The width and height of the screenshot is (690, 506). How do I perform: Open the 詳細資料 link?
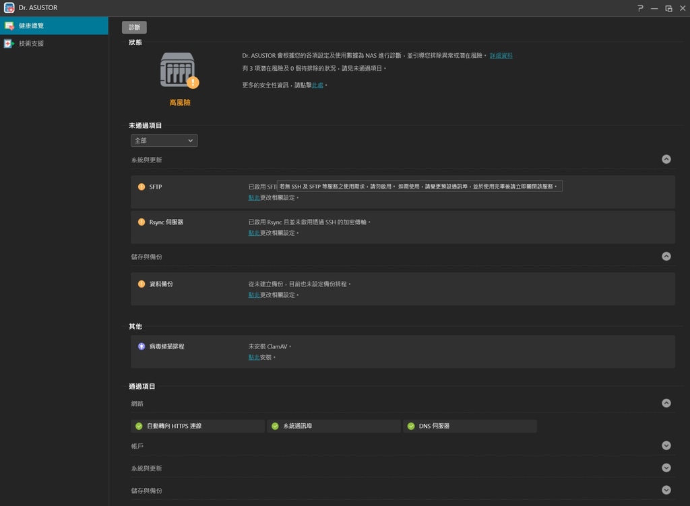501,55
